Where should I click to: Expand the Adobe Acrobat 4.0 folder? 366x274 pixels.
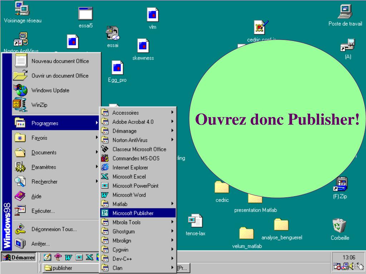[138, 122]
